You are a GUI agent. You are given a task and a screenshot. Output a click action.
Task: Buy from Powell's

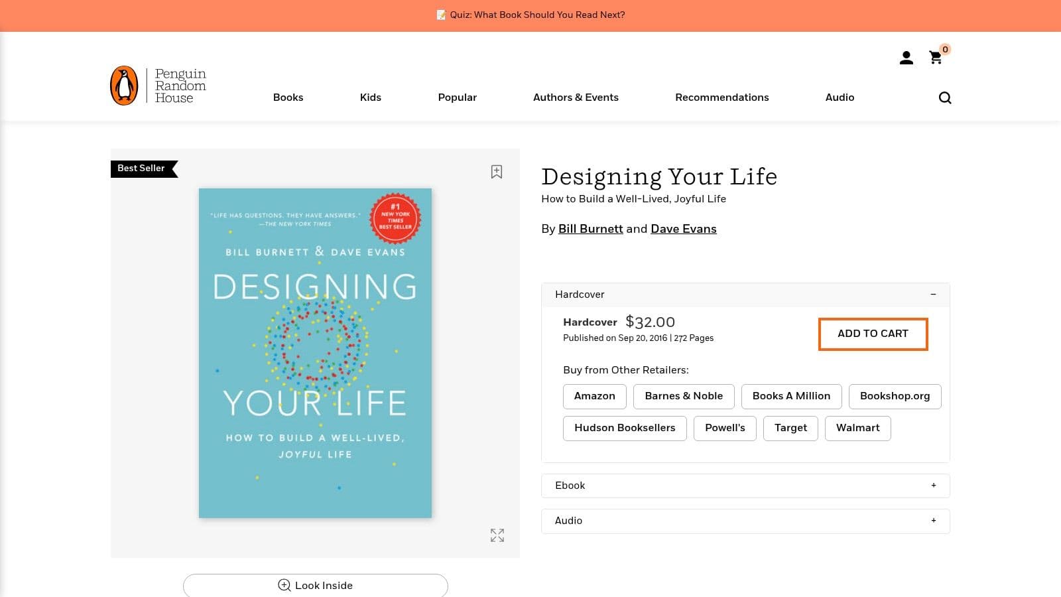pos(725,428)
